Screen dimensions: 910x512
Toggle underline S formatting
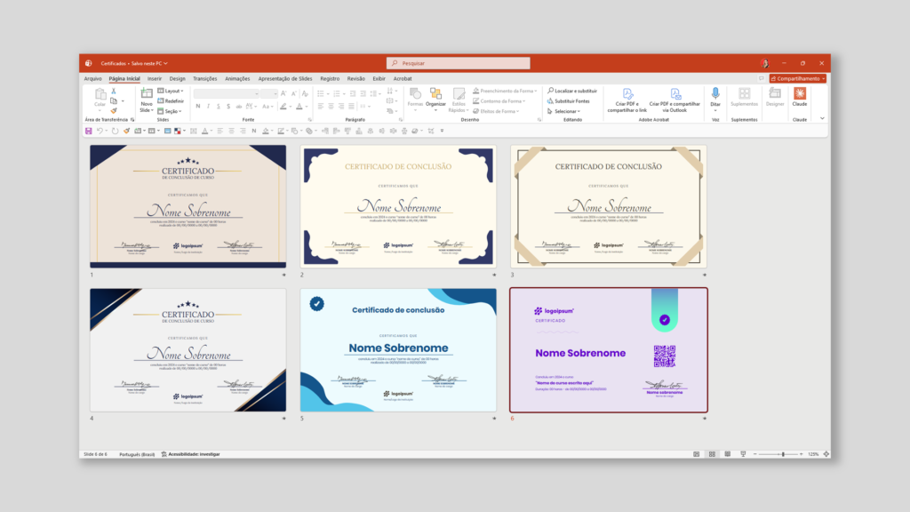tap(219, 107)
